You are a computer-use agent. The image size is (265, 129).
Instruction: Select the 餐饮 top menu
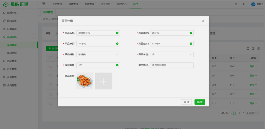(135, 4)
